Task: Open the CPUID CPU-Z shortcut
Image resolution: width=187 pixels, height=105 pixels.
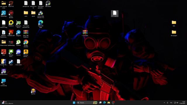Action: [x=4, y=72]
